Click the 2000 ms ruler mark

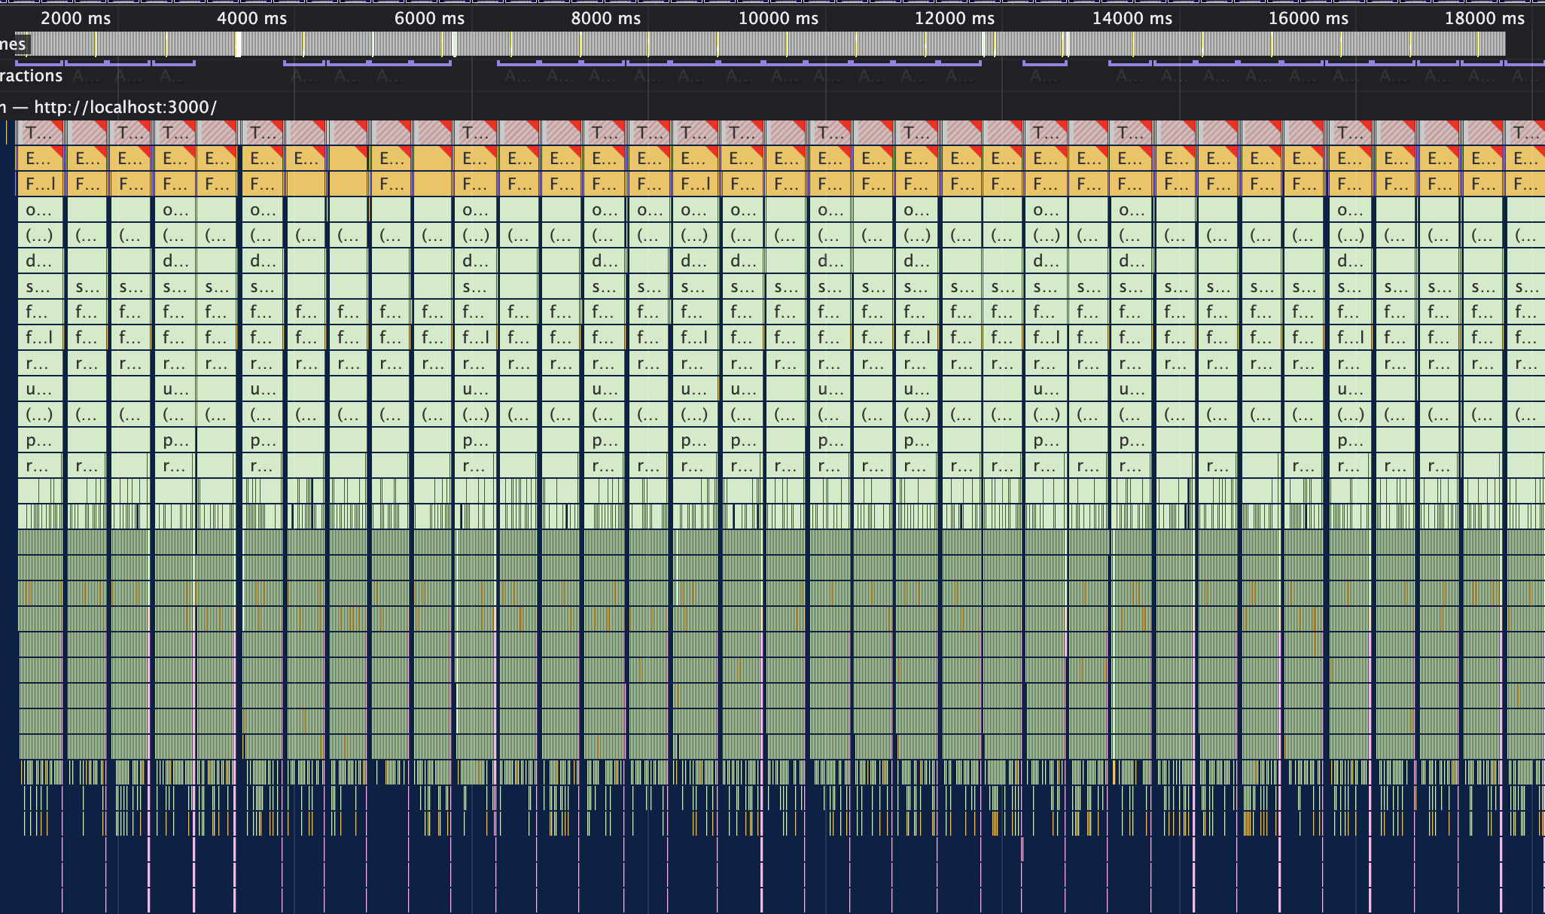coord(75,18)
